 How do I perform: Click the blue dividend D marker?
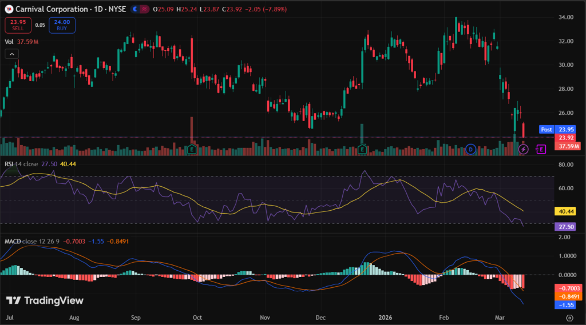click(470, 149)
